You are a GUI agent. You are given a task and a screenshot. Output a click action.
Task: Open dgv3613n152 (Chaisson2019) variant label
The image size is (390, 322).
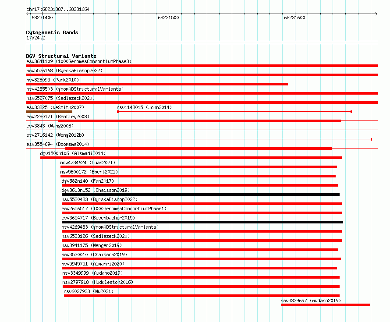96,190
